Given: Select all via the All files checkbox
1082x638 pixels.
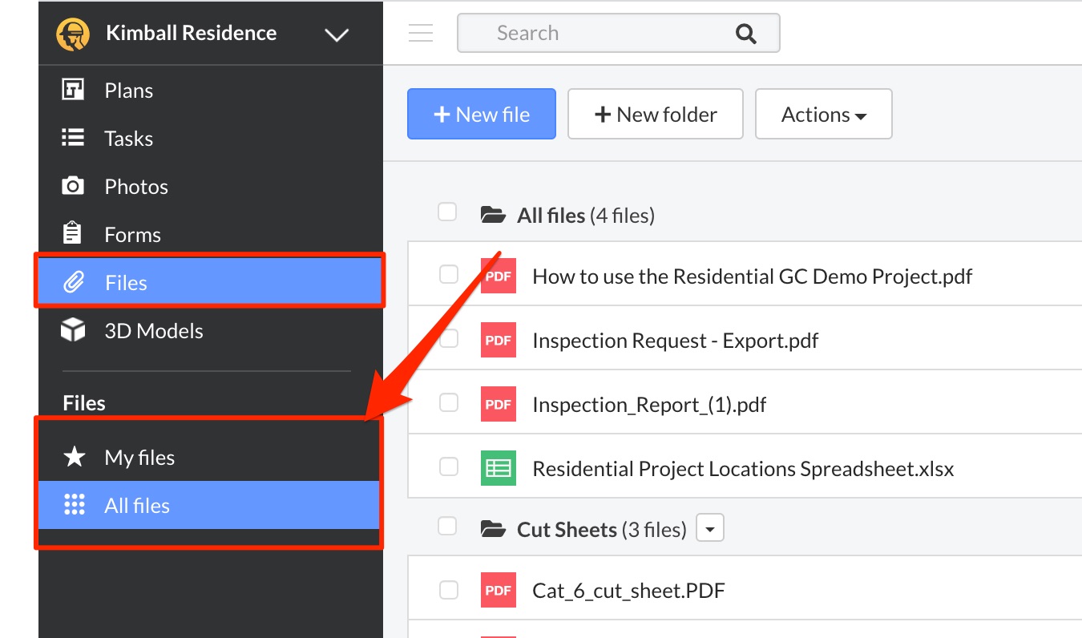Looking at the screenshot, I should 447,212.
